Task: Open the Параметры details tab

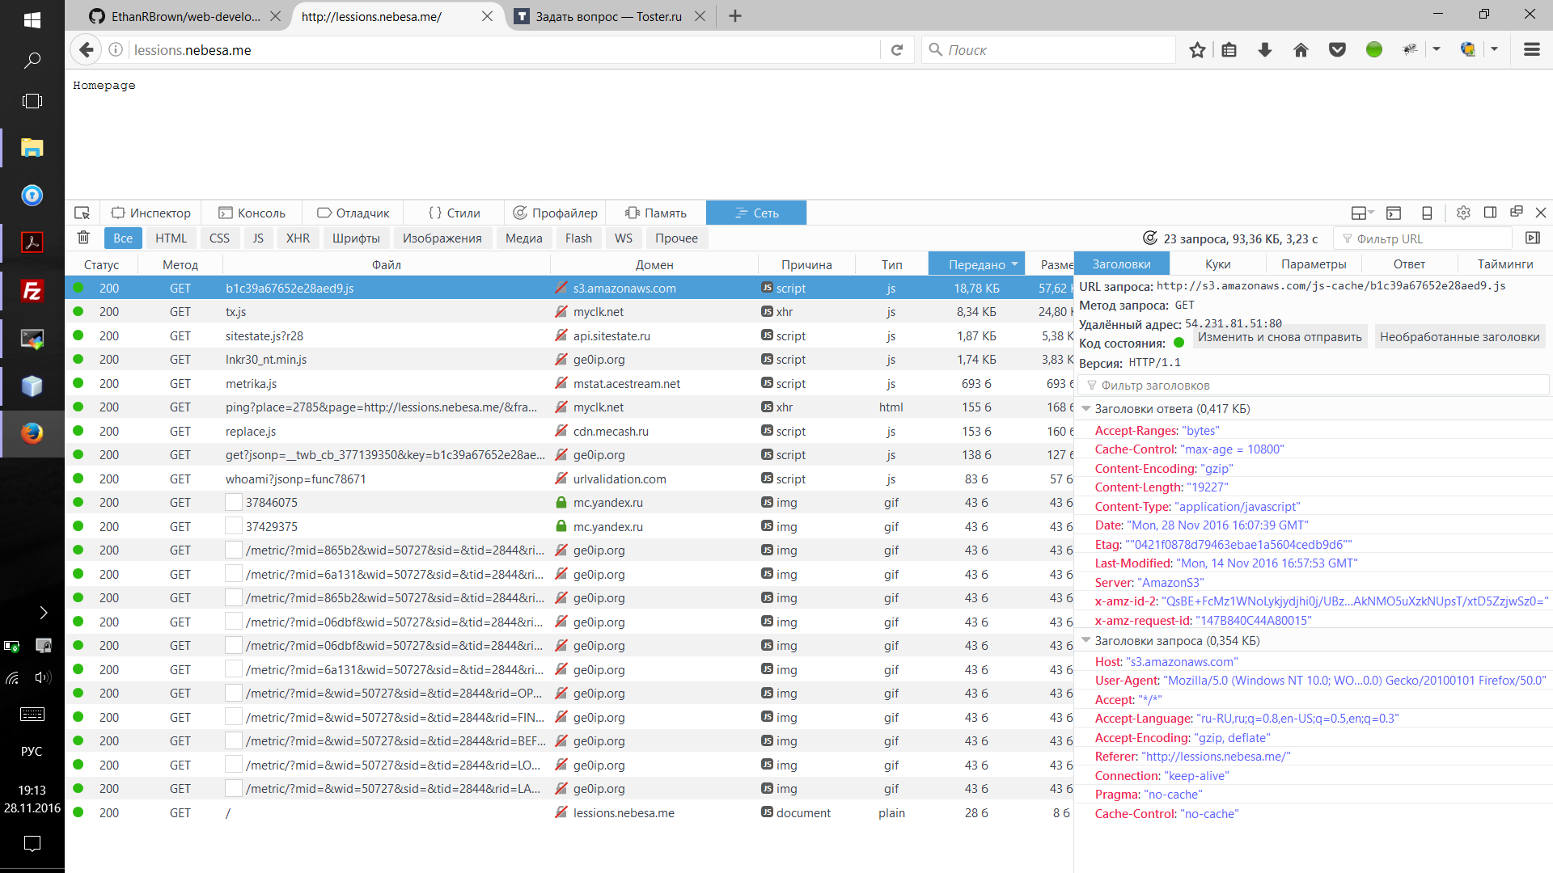Action: point(1314,264)
